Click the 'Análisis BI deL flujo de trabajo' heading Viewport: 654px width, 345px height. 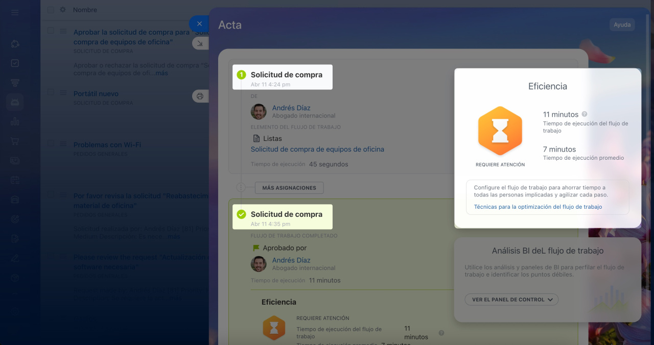point(548,251)
